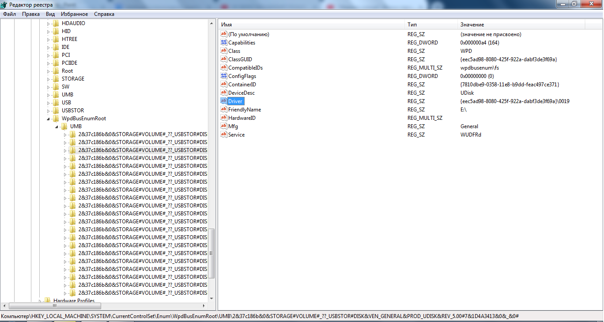Select the STORAGE key in the tree

(x=73, y=79)
